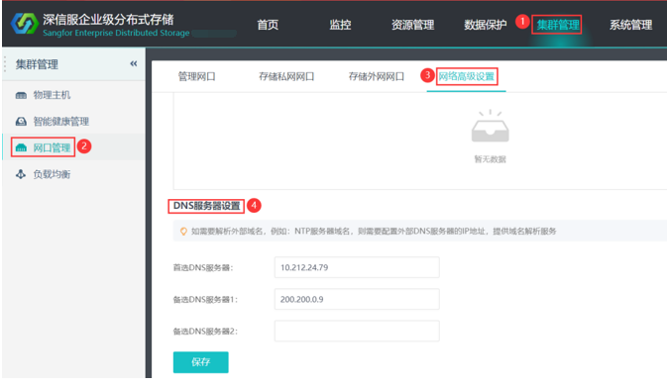The width and height of the screenshot is (667, 386).
Task: Open the 数据保护 top menu
Action: click(486, 25)
